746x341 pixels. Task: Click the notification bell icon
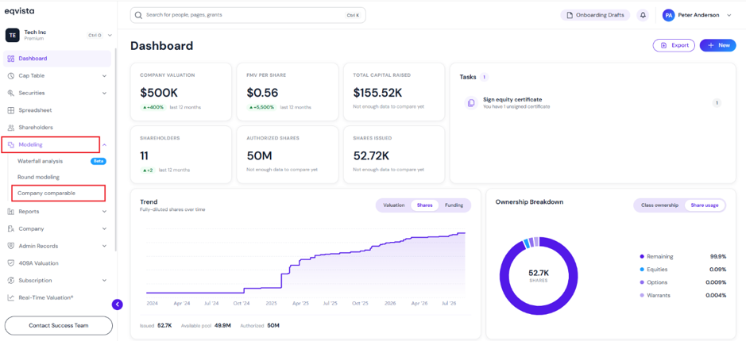tap(643, 15)
